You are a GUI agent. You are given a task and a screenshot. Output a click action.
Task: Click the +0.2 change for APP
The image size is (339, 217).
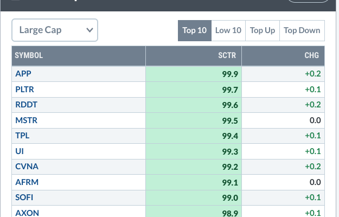313,74
